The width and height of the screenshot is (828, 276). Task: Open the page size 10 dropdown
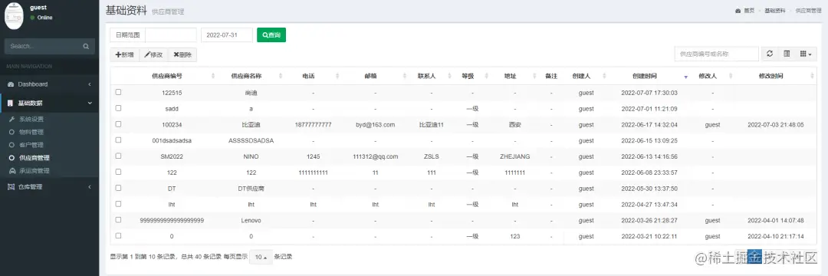click(261, 257)
